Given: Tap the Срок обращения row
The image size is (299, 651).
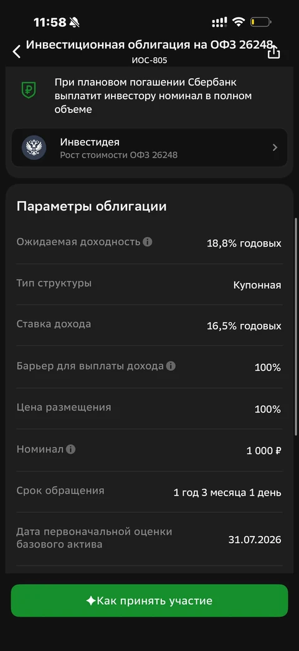Looking at the screenshot, I should [x=149, y=492].
